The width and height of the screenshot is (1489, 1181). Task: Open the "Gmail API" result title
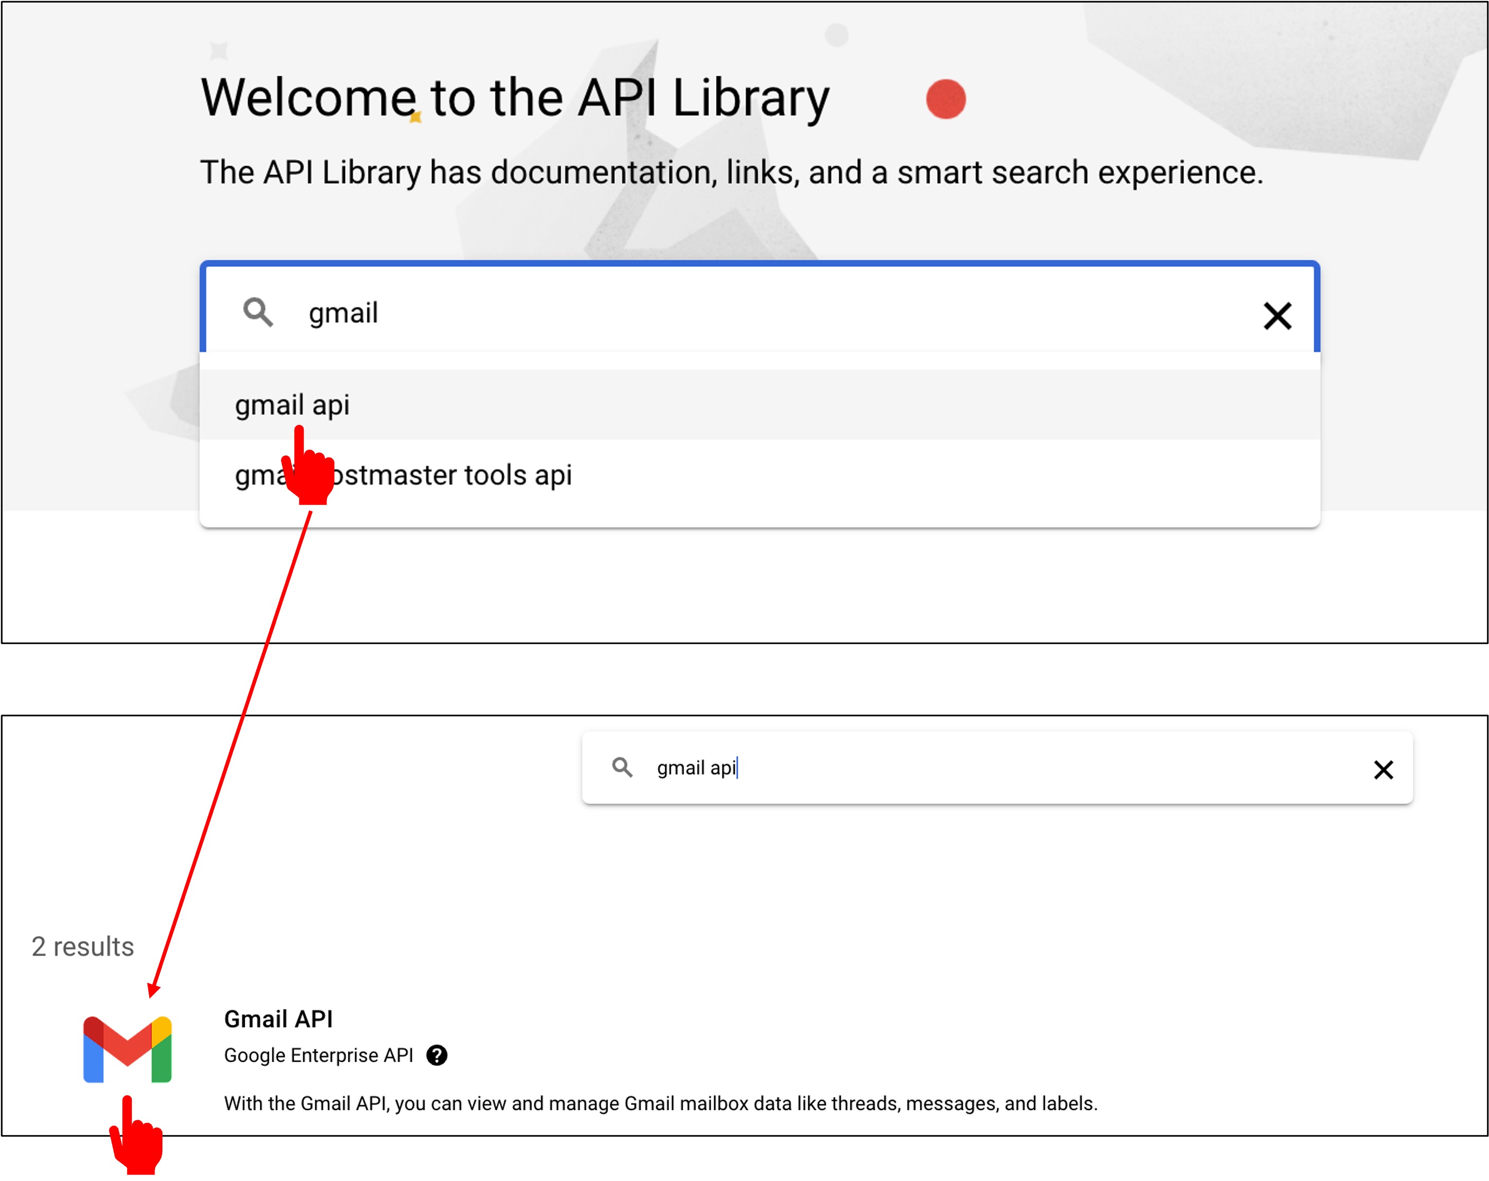[x=278, y=1019]
